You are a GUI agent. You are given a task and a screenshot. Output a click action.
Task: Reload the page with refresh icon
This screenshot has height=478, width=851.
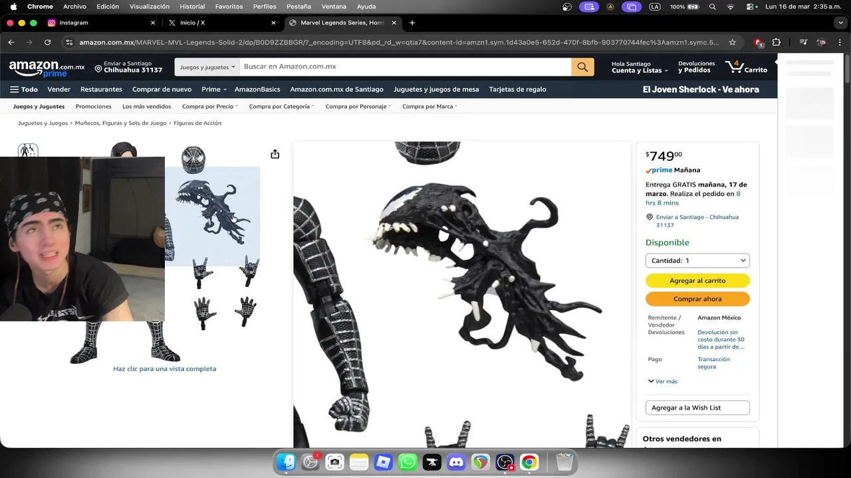(x=47, y=42)
